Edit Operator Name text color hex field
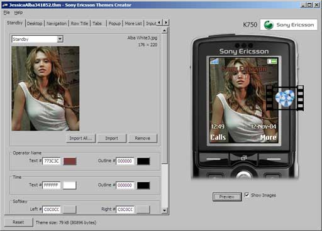The image size is (322, 231). click(52, 161)
